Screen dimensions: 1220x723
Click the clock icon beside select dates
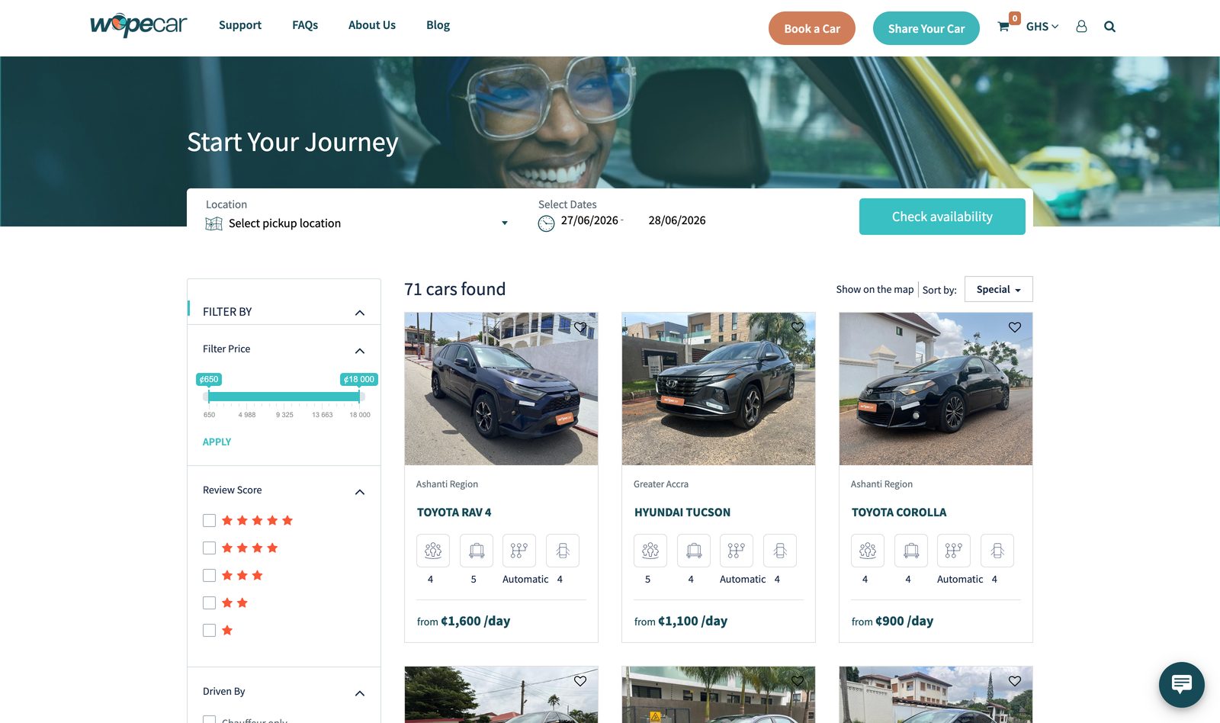(x=546, y=223)
